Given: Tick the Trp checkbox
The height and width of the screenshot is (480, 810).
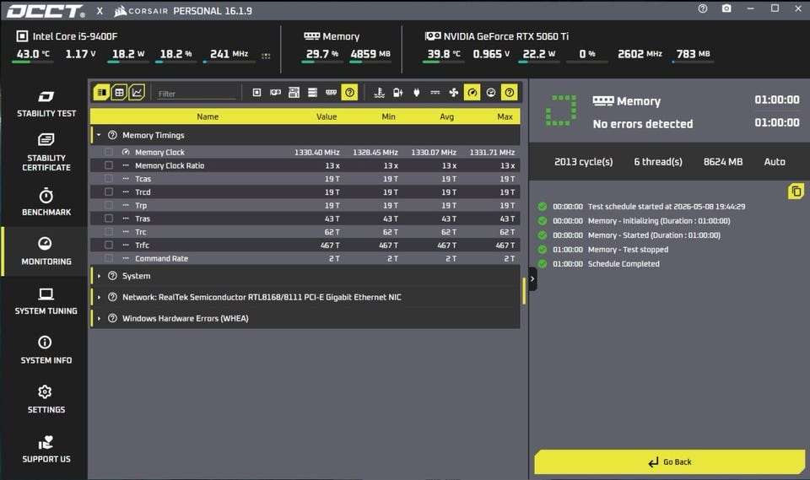Looking at the screenshot, I should tap(109, 205).
